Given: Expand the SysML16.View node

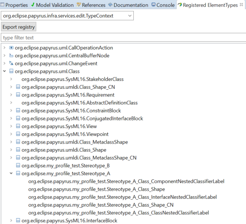Looking at the screenshot, I should [x=11, y=126].
